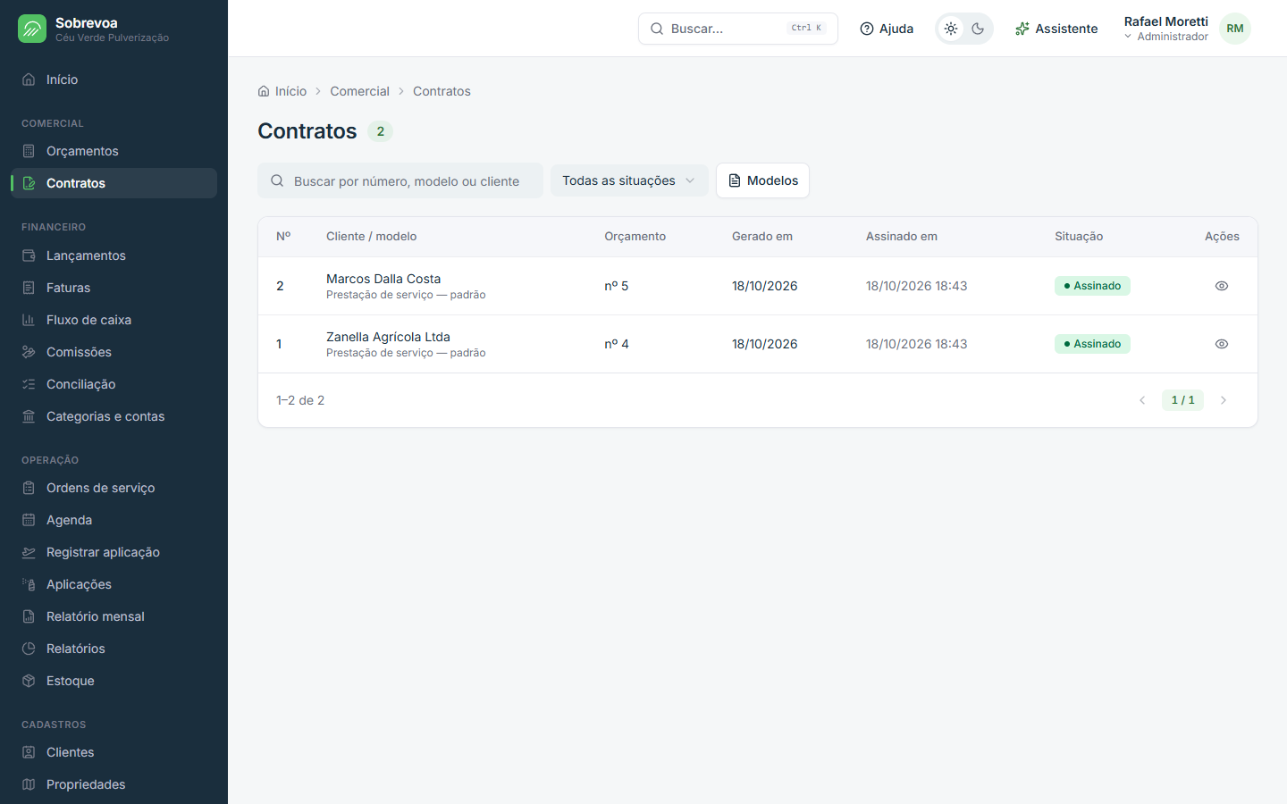The image size is (1287, 804).
Task: Go to the next page of contracts
Action: coord(1224,400)
